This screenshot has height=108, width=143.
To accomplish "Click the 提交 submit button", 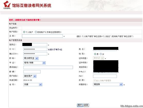I will click(x=80, y=105).
